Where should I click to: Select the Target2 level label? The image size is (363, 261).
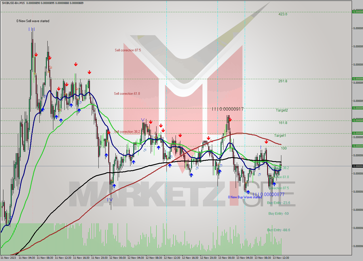pos(282,110)
